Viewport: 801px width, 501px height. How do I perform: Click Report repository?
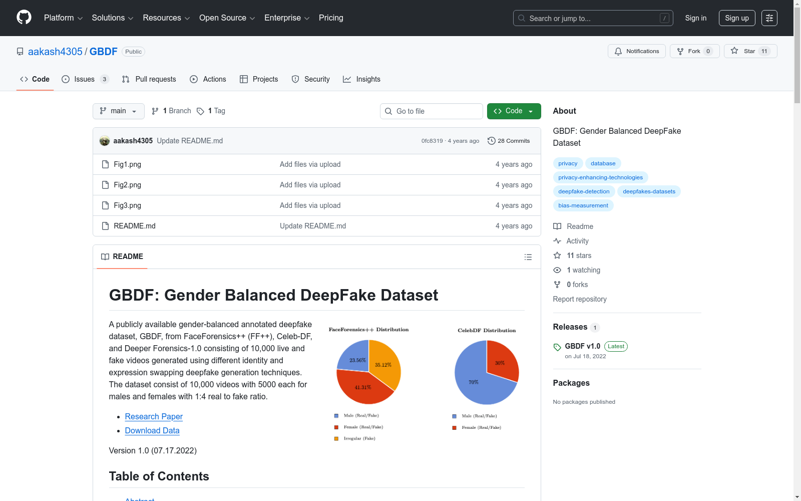point(580,299)
